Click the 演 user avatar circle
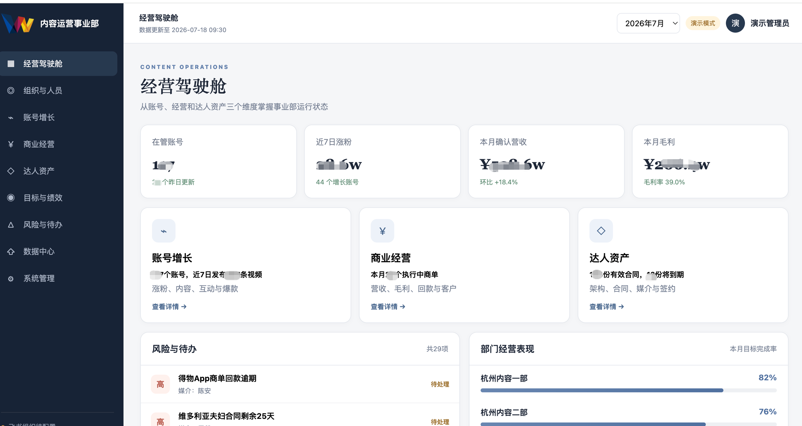Image resolution: width=802 pixels, height=426 pixels. pos(735,23)
